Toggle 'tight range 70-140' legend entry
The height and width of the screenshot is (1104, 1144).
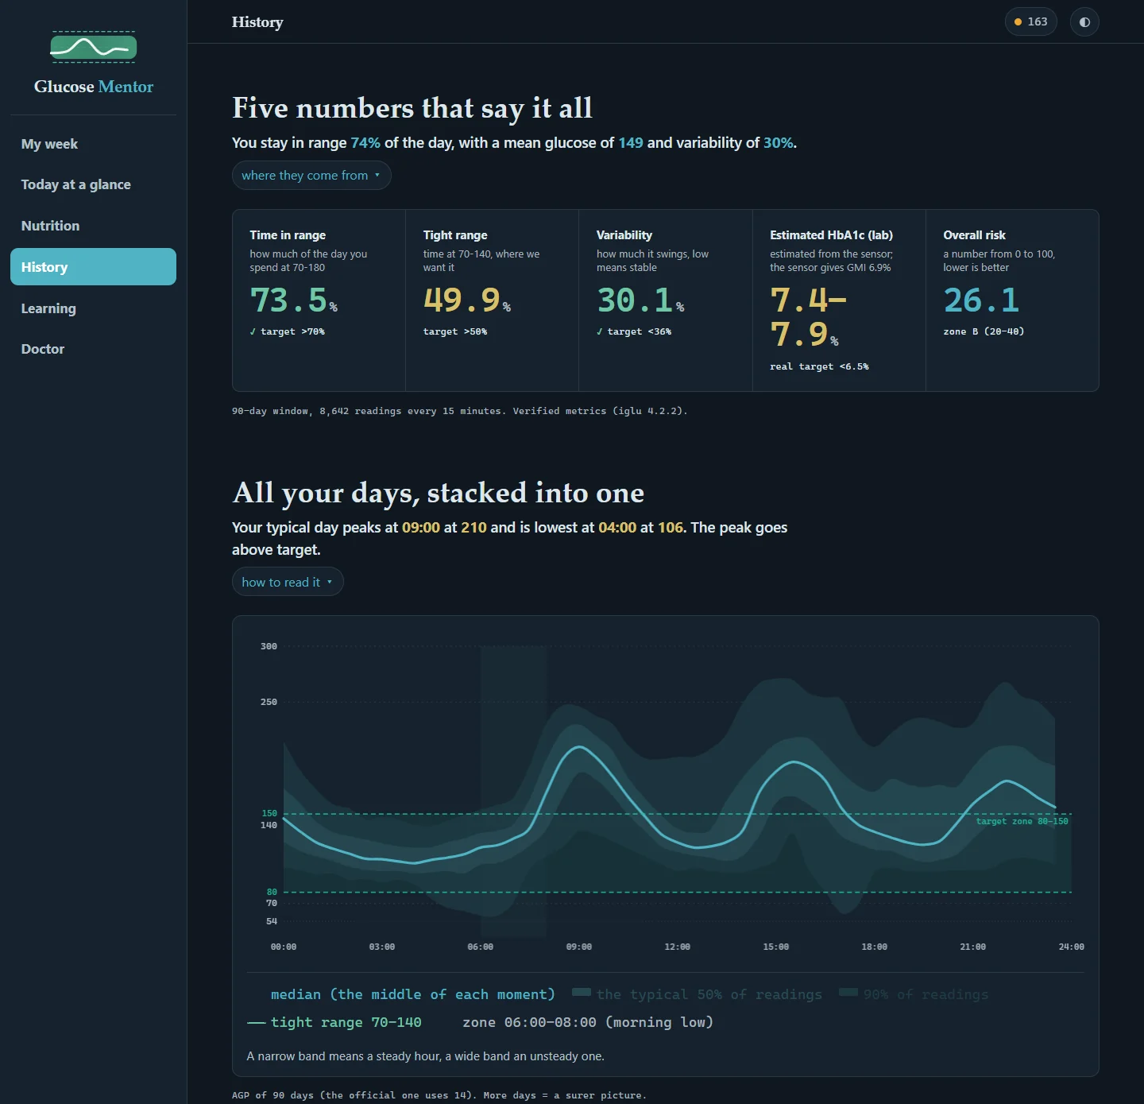click(x=334, y=1022)
